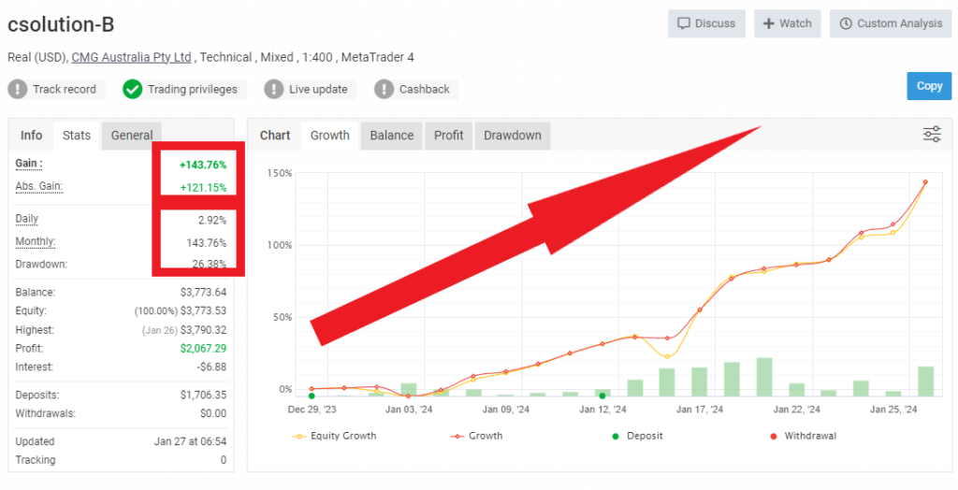Click Deposits value $1,706.35
Screen dimensions: 958x490
[203, 395]
